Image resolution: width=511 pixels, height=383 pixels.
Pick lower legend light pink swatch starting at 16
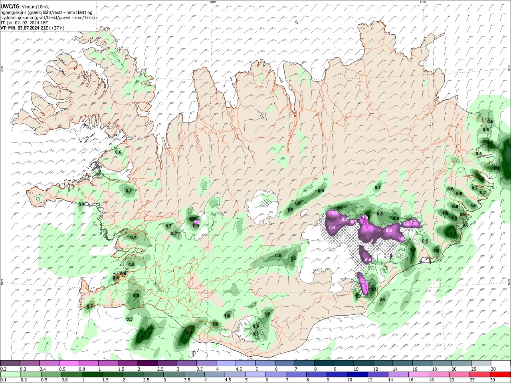click(x=419, y=375)
